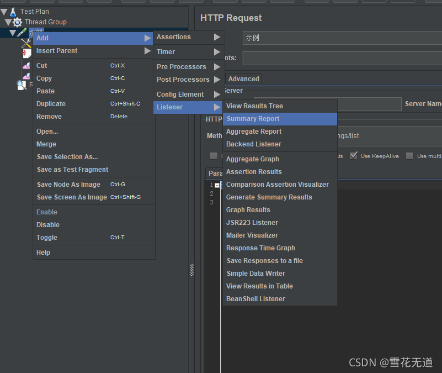Collapse the Thread Group tree node

tap(8, 22)
